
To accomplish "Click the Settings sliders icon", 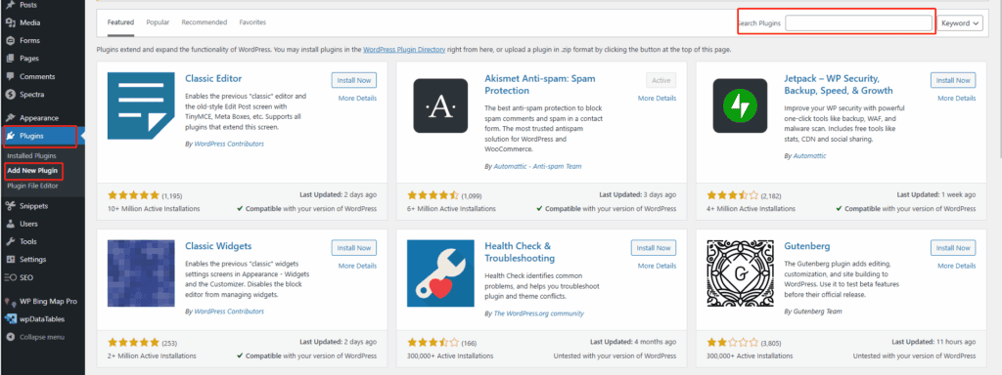I will pyautogui.click(x=10, y=260).
